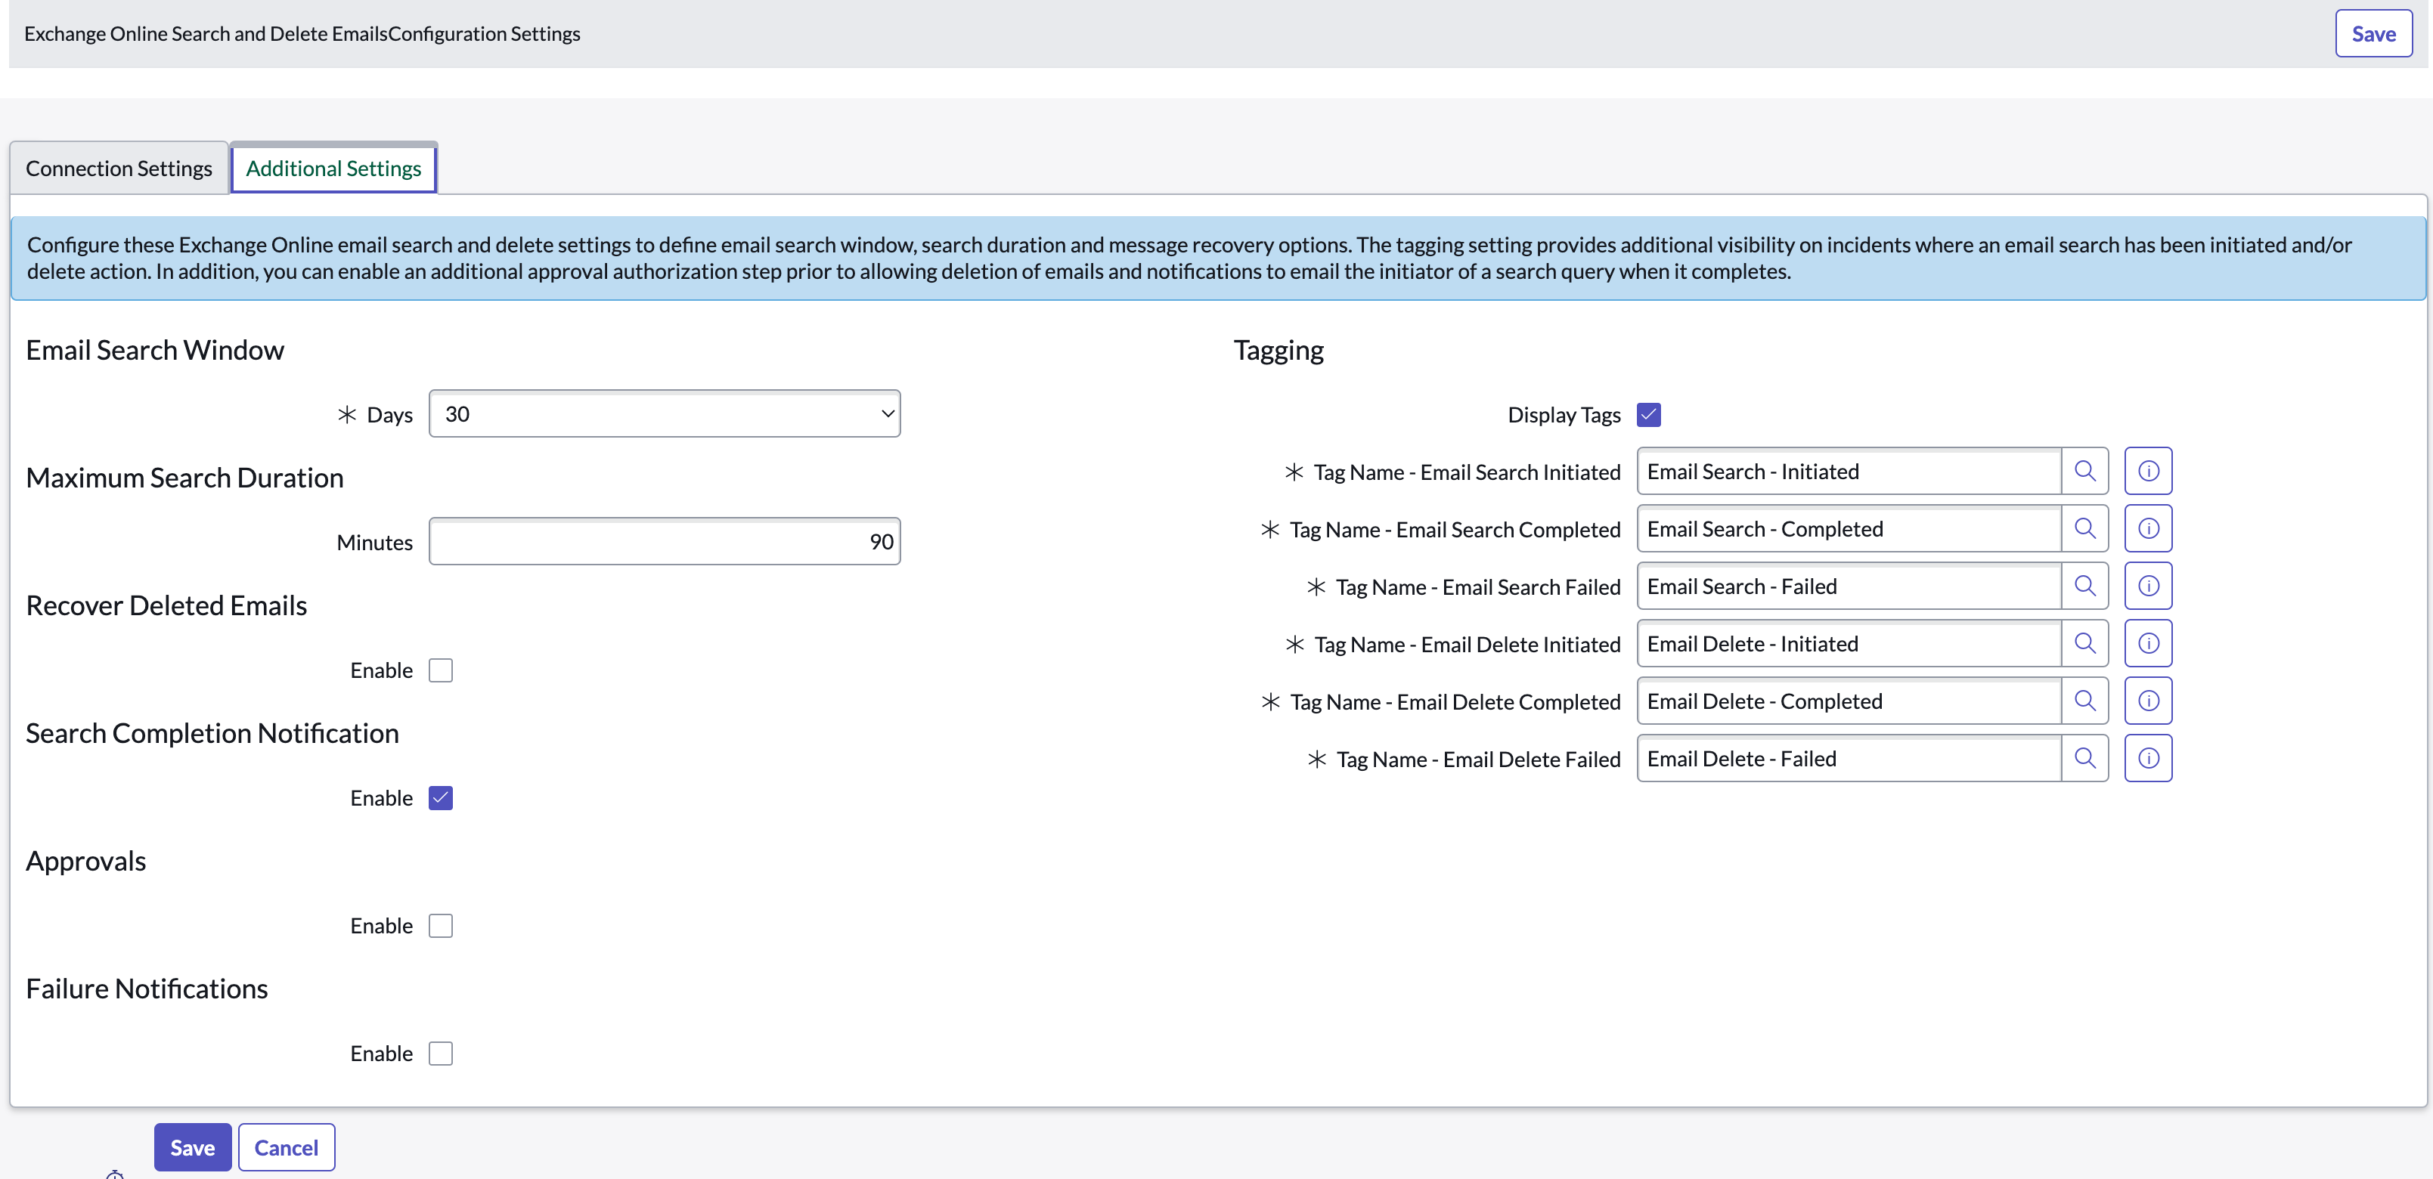Preview record info for Email Delete Initiated tag
Image resolution: width=2433 pixels, height=1179 pixels.
click(2148, 644)
